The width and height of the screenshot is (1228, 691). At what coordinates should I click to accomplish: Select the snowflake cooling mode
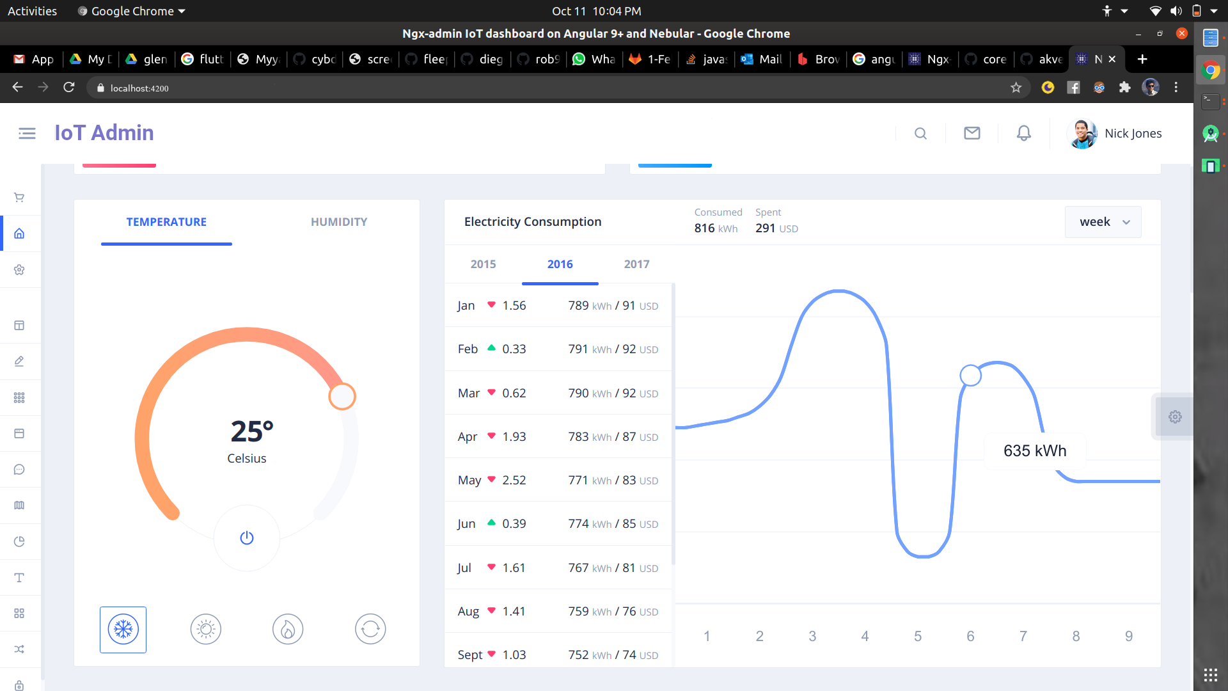click(x=123, y=630)
